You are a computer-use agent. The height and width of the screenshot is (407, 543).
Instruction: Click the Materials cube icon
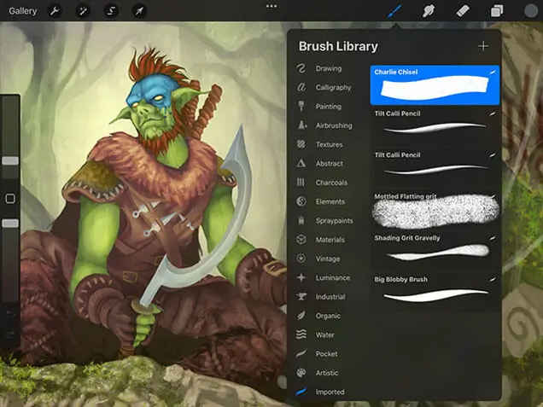(x=301, y=240)
